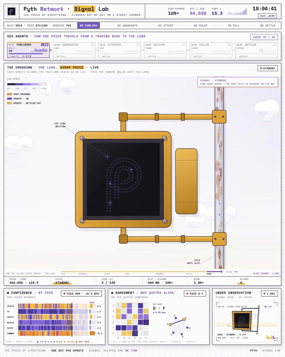Click the yellow side visor panel
Image resolution: width=285 pixels, height=357 pixels.
coord(186,181)
